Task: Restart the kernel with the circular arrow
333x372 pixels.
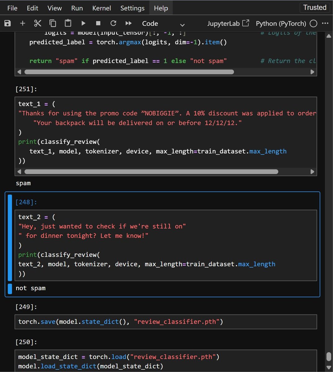Action: tap(113, 23)
